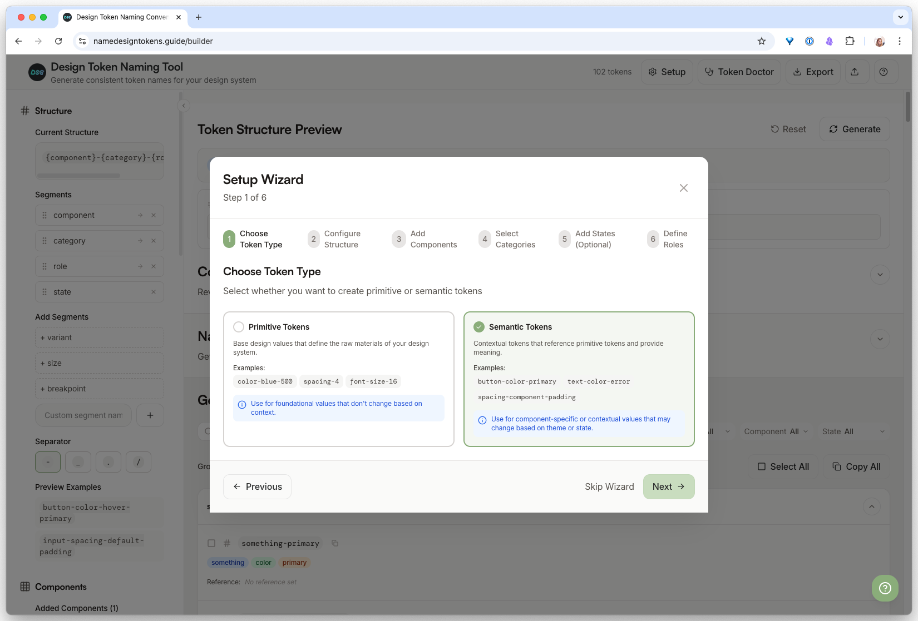Grab the drag handle of state segment
Screen dimensions: 918x621
(x=45, y=292)
